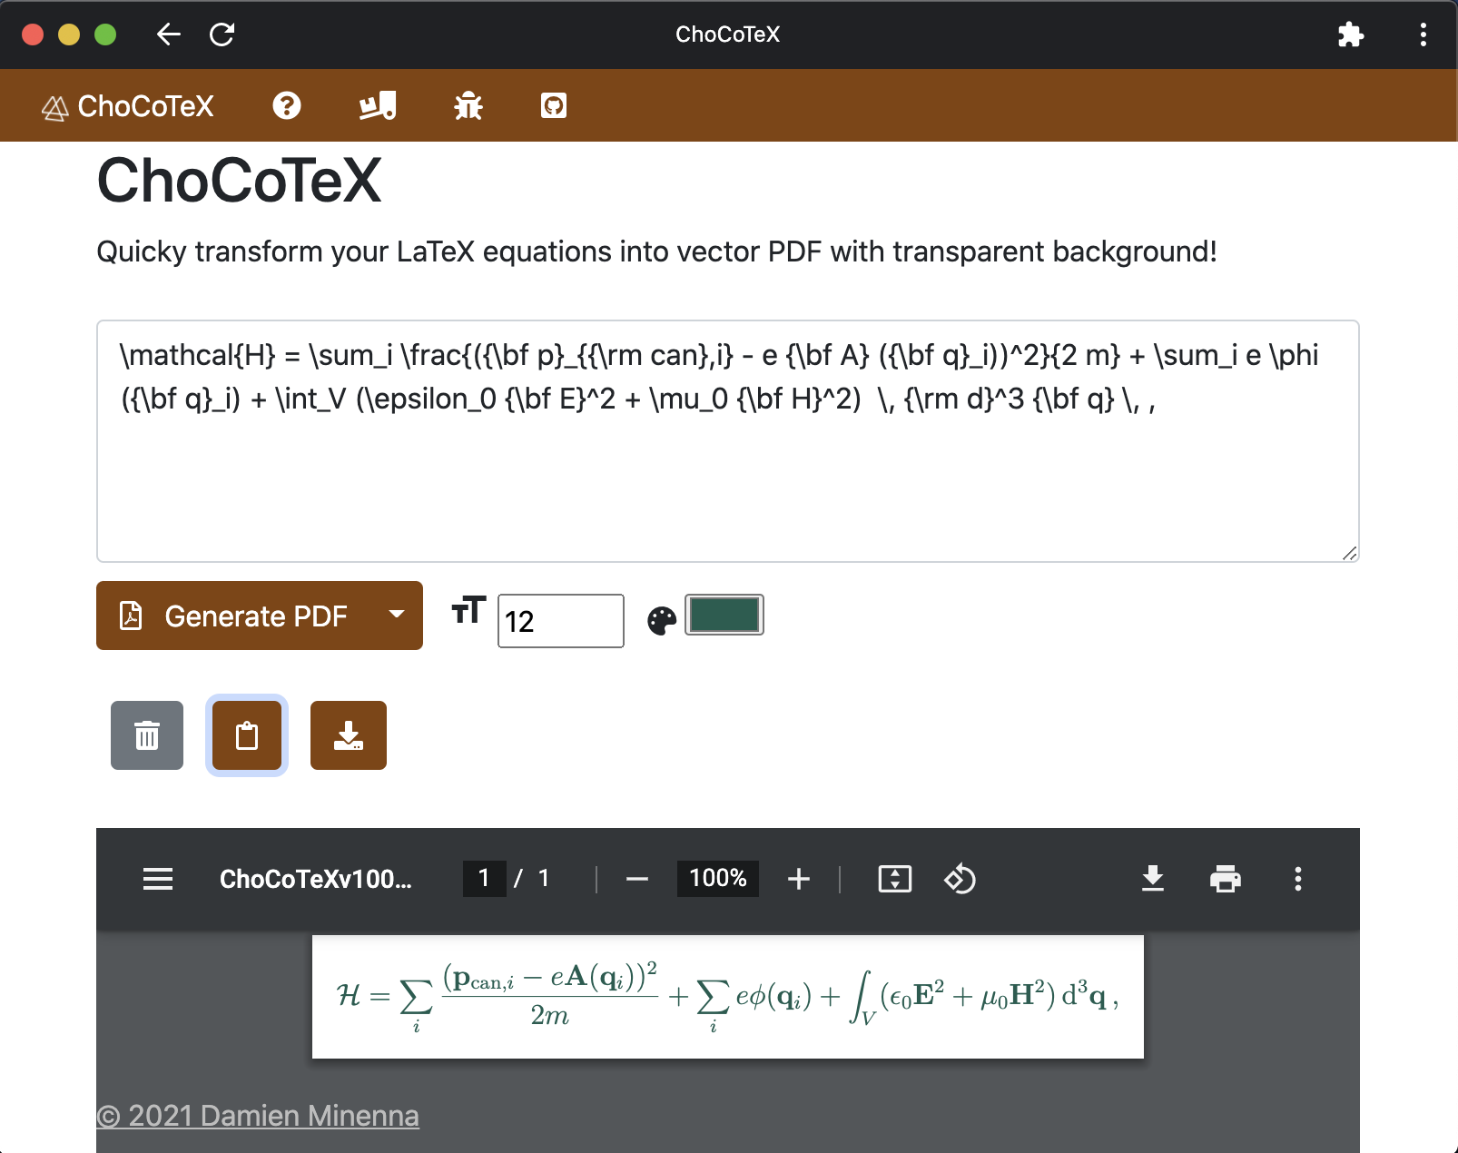This screenshot has height=1153, width=1458.
Task: Open the PDF viewer more actions menu
Action: pyautogui.click(x=1298, y=879)
